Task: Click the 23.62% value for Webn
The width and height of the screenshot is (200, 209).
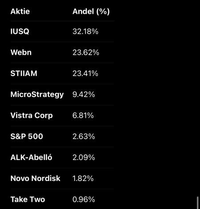Action: pos(86,52)
